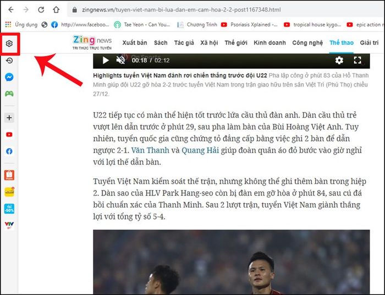
Task: Open YouTube shortcut in the sidebar
Action: pos(9,134)
